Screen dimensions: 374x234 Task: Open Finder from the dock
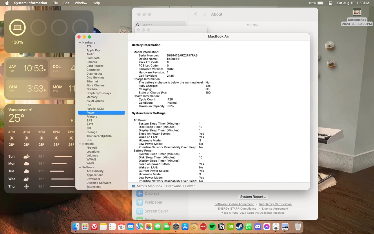[76, 226]
